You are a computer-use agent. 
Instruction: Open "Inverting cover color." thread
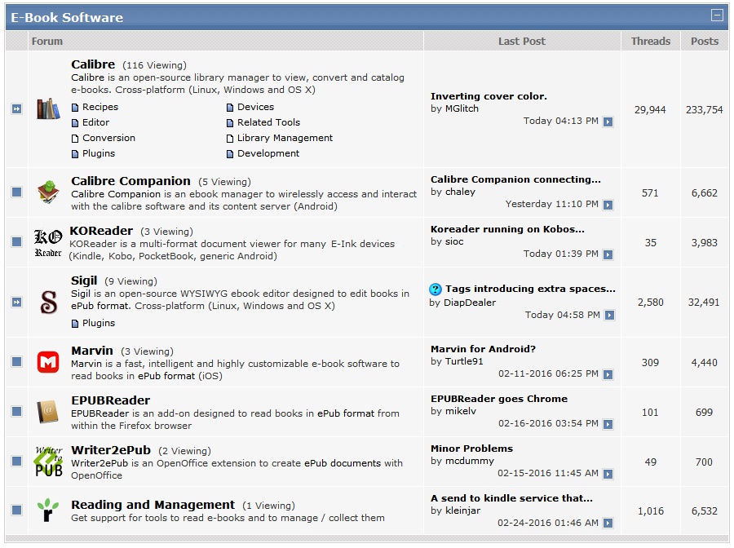[x=489, y=96]
